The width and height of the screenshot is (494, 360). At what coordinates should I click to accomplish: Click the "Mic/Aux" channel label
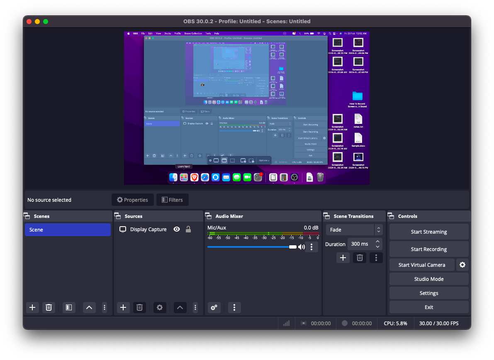(217, 227)
